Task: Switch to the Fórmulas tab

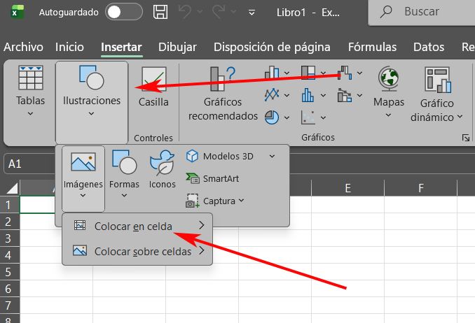Action: coord(372,47)
